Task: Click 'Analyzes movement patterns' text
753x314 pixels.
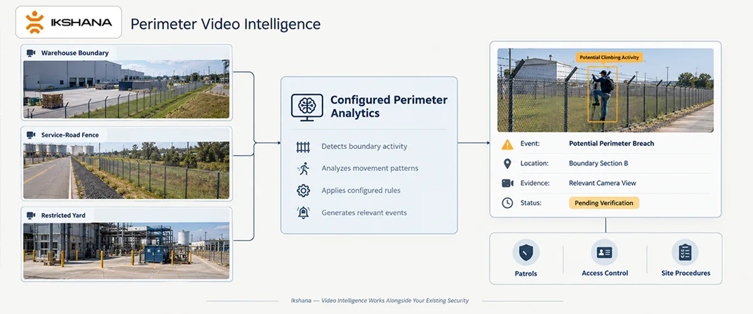Action: tap(370, 168)
